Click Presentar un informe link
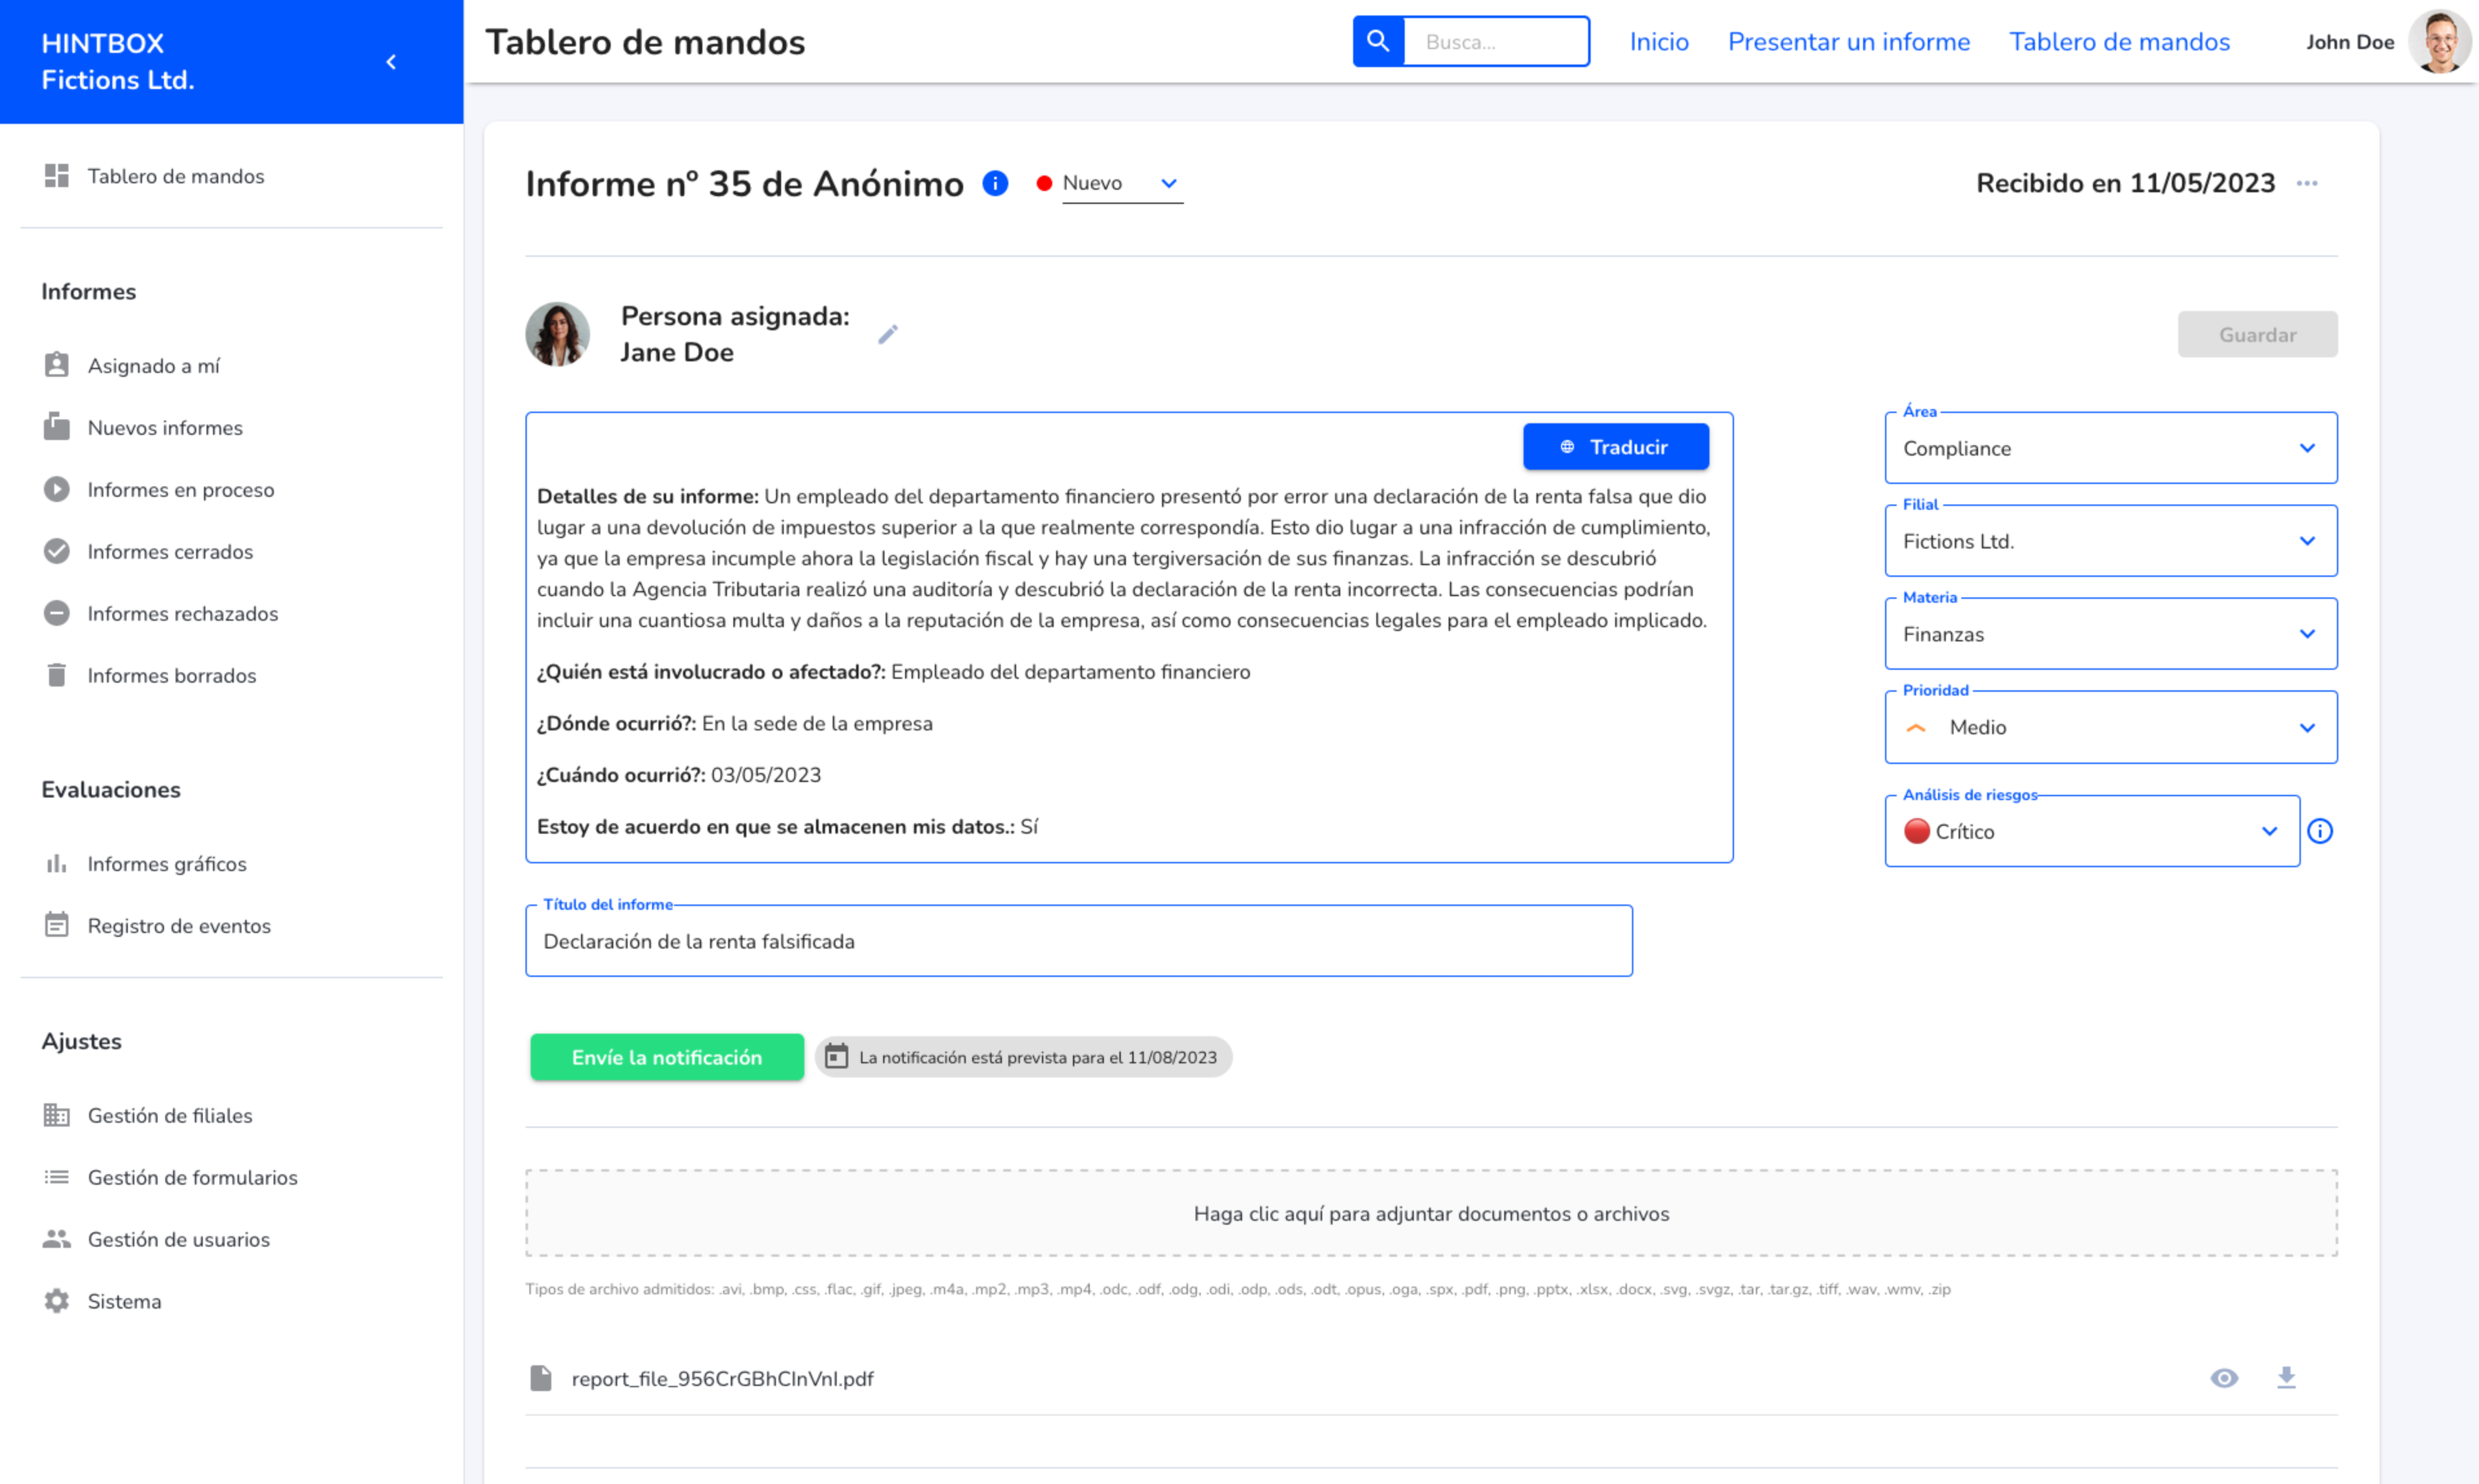Screen dimensions: 2479x1484 (x=1849, y=41)
